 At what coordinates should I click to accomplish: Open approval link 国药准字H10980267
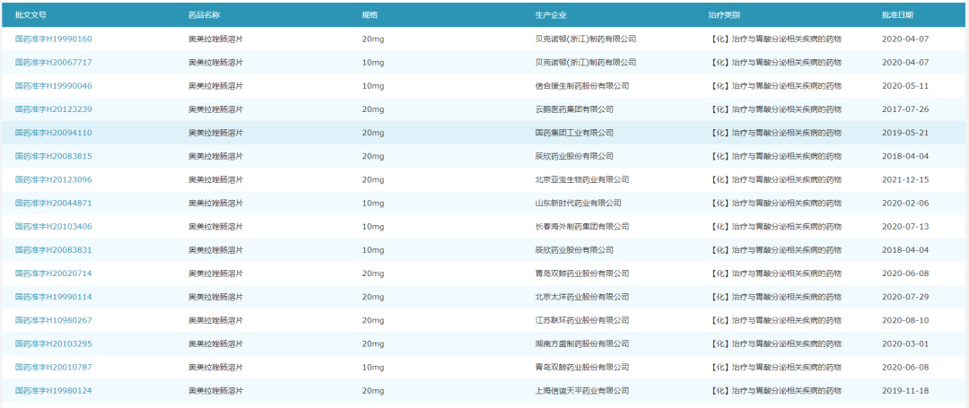(x=54, y=320)
